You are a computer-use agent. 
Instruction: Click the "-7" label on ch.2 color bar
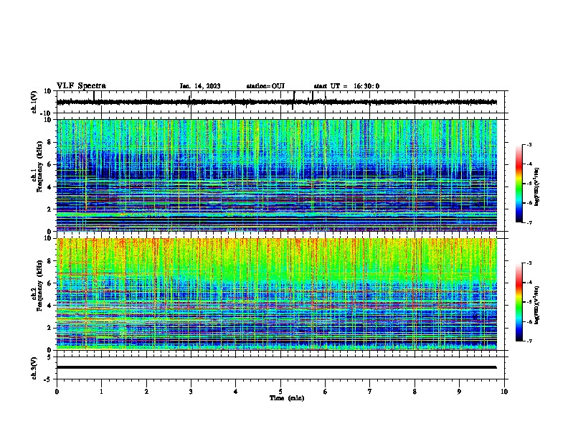pyautogui.click(x=529, y=341)
